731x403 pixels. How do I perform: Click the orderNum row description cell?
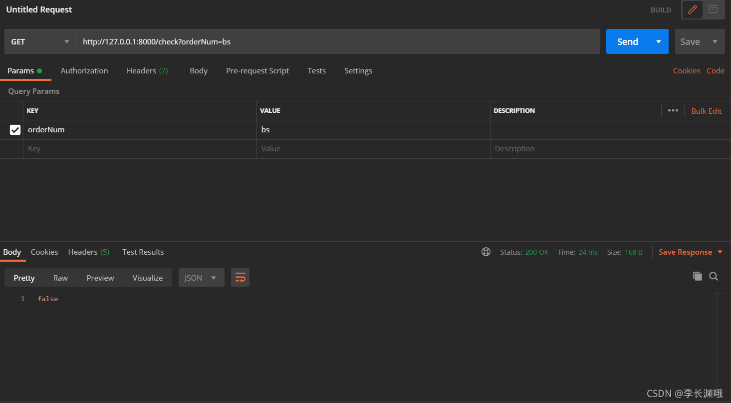(x=610, y=130)
